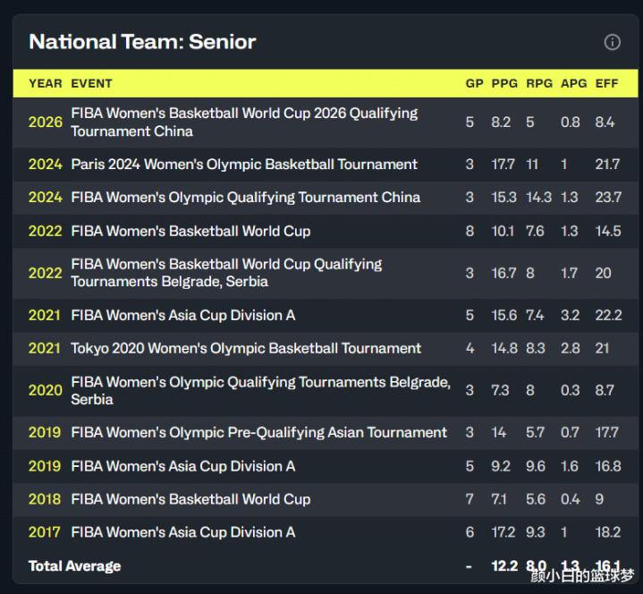Click the Total Average row label
Viewport: 643px width, 594px height.
[x=74, y=566]
